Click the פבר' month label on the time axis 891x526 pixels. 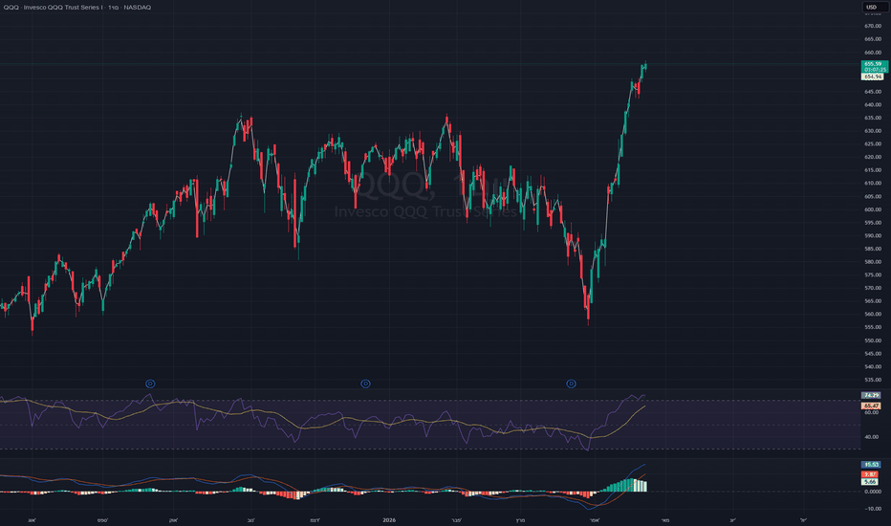pyautogui.click(x=456, y=520)
